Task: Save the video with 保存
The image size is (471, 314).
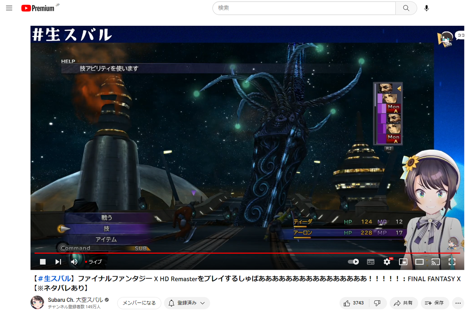Action: coord(435,303)
